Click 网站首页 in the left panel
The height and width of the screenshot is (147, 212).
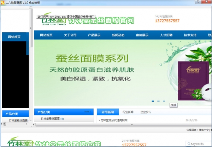pos(14,37)
